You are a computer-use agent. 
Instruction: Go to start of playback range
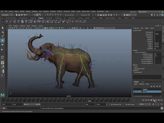pos(143,100)
